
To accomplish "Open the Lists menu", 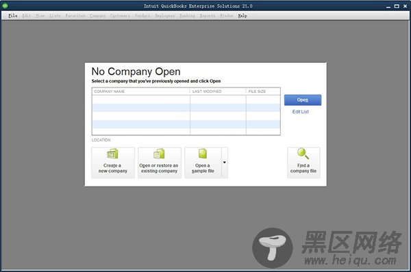I will [55, 16].
